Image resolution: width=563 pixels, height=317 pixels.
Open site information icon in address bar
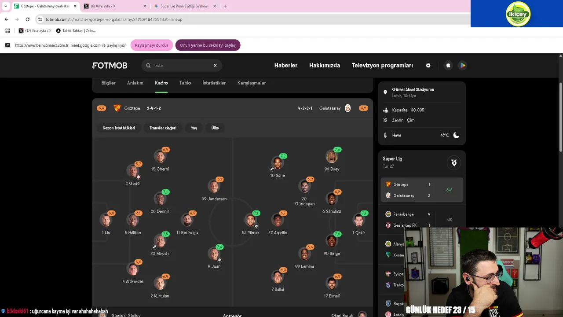pos(40,19)
